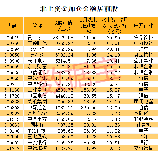Click the 1月以来涨跌幅(%) column header

(88, 26)
